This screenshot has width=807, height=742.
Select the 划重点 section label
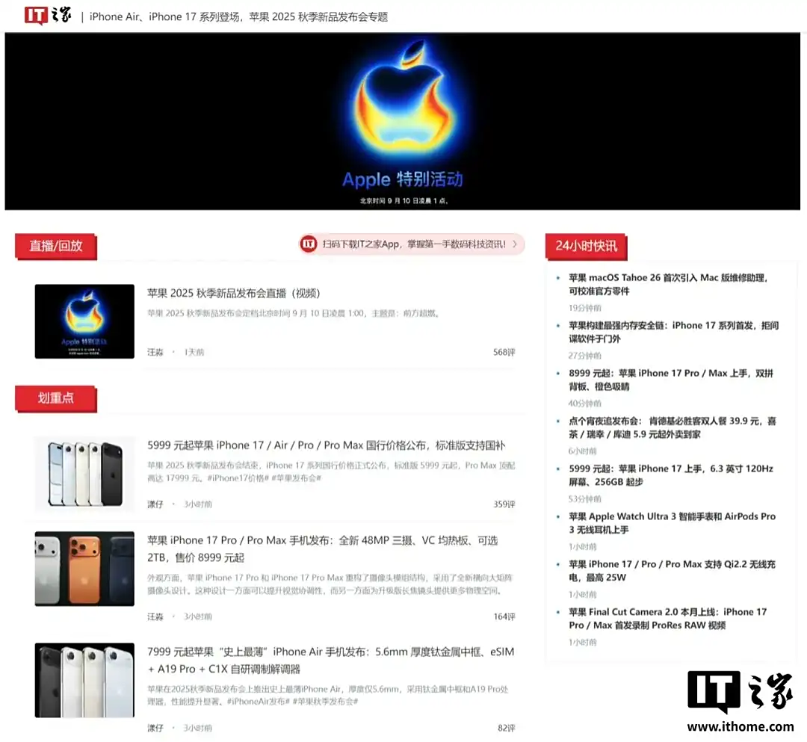pos(56,398)
